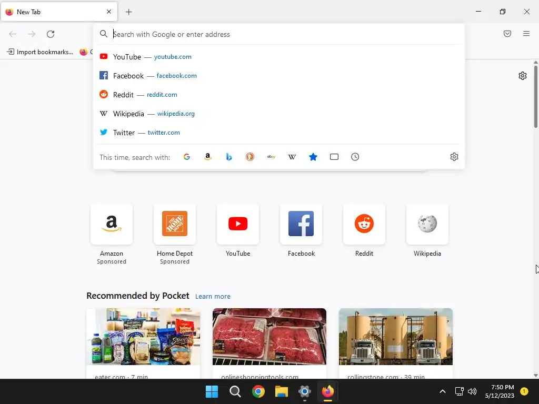539x404 pixels.
Task: Open the volume speaker tray icon
Action: click(472, 391)
